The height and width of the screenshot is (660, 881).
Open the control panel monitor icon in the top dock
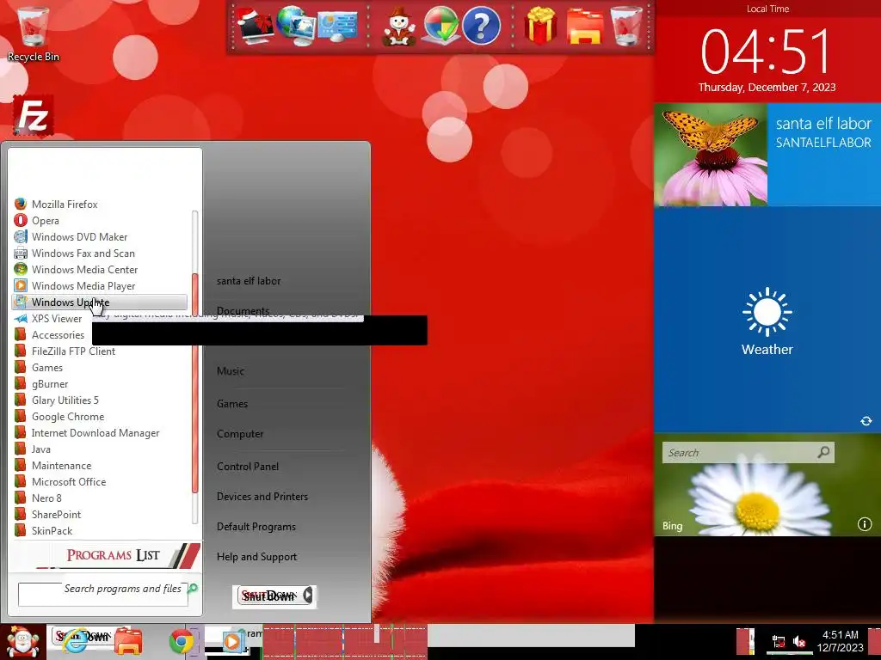pyautogui.click(x=337, y=27)
